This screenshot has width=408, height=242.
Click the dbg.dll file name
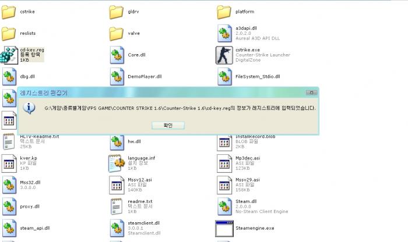(x=27, y=77)
